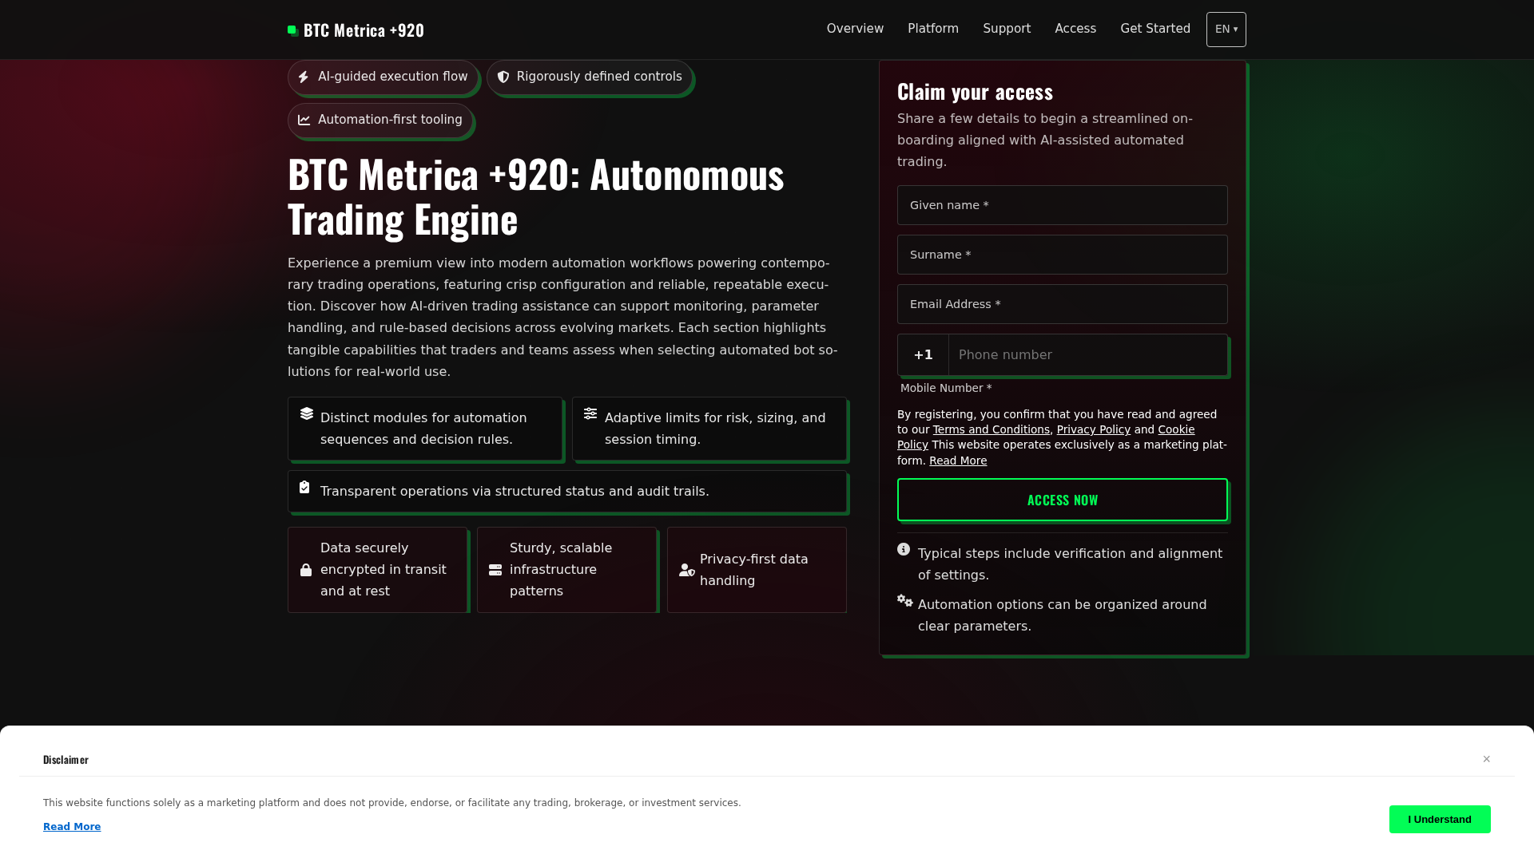Focus the Given name field
This screenshot has width=1534, height=862.
(x=1063, y=205)
